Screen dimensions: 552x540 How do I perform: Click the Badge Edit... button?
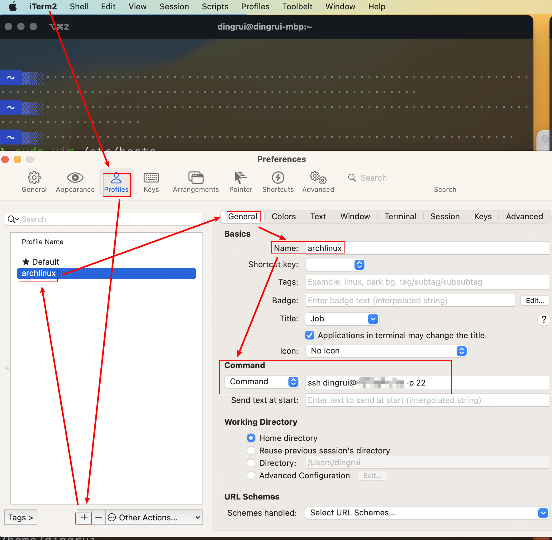pos(535,301)
